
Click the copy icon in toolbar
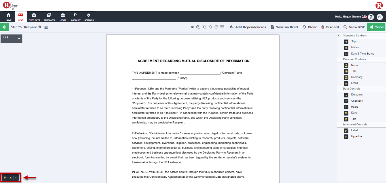tap(198, 27)
